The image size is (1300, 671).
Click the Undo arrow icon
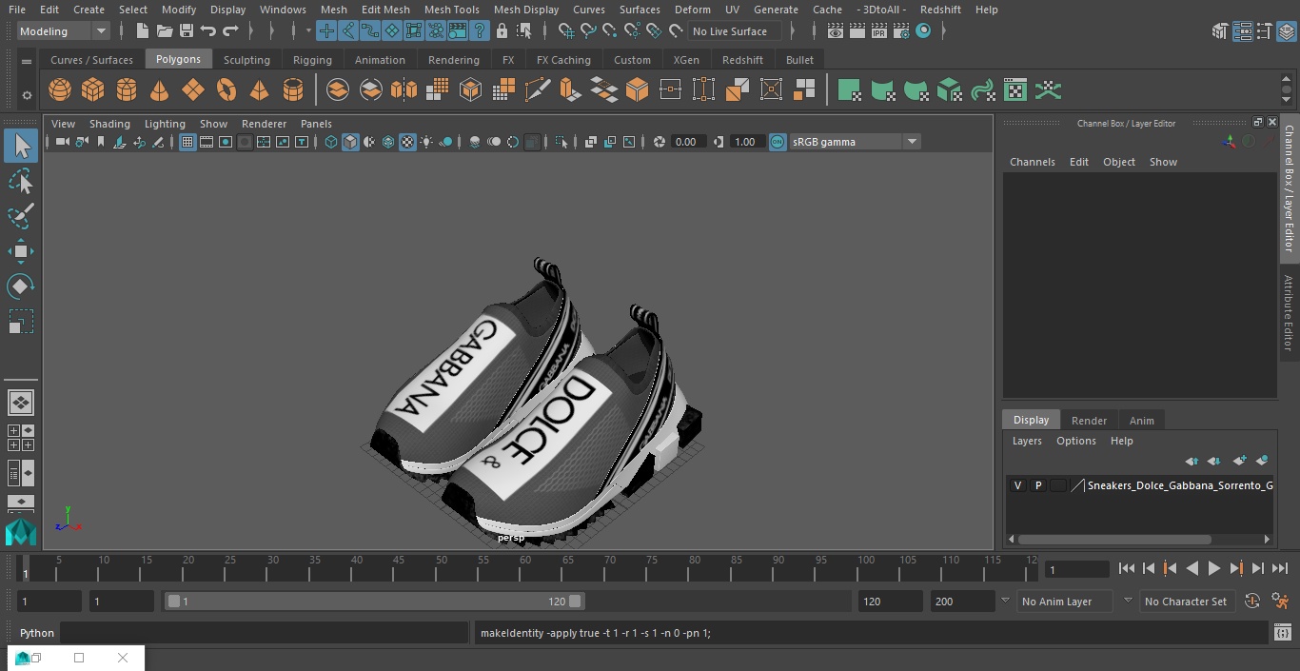pos(208,31)
